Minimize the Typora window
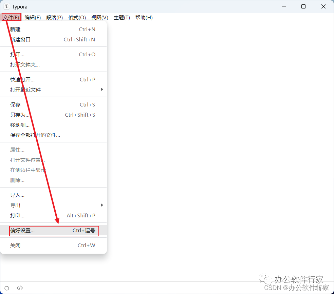 [x=284, y=6]
